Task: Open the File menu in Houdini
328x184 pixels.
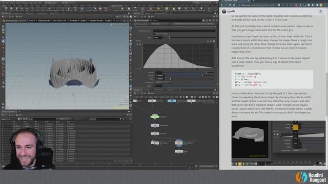Action: click(4, 3)
